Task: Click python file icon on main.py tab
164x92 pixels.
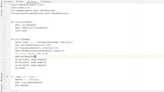Action: coord(5,2)
